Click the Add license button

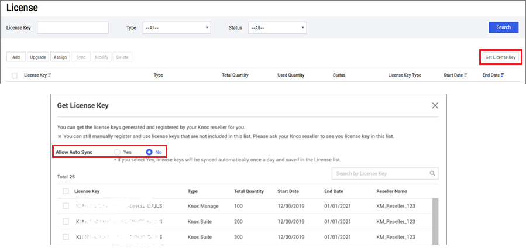(16, 57)
